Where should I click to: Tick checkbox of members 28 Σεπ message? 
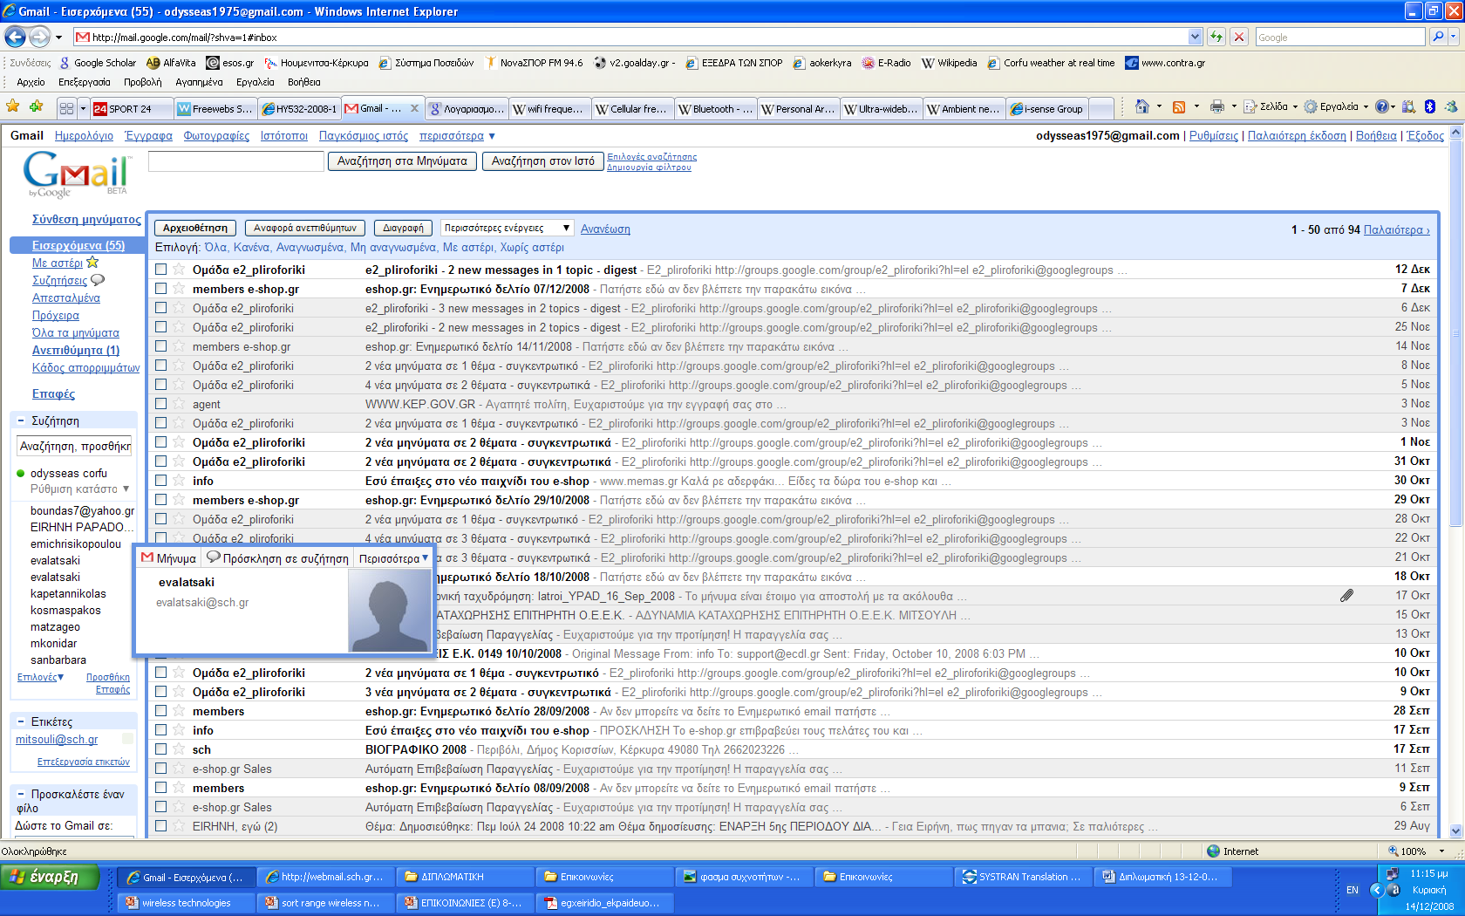(161, 711)
